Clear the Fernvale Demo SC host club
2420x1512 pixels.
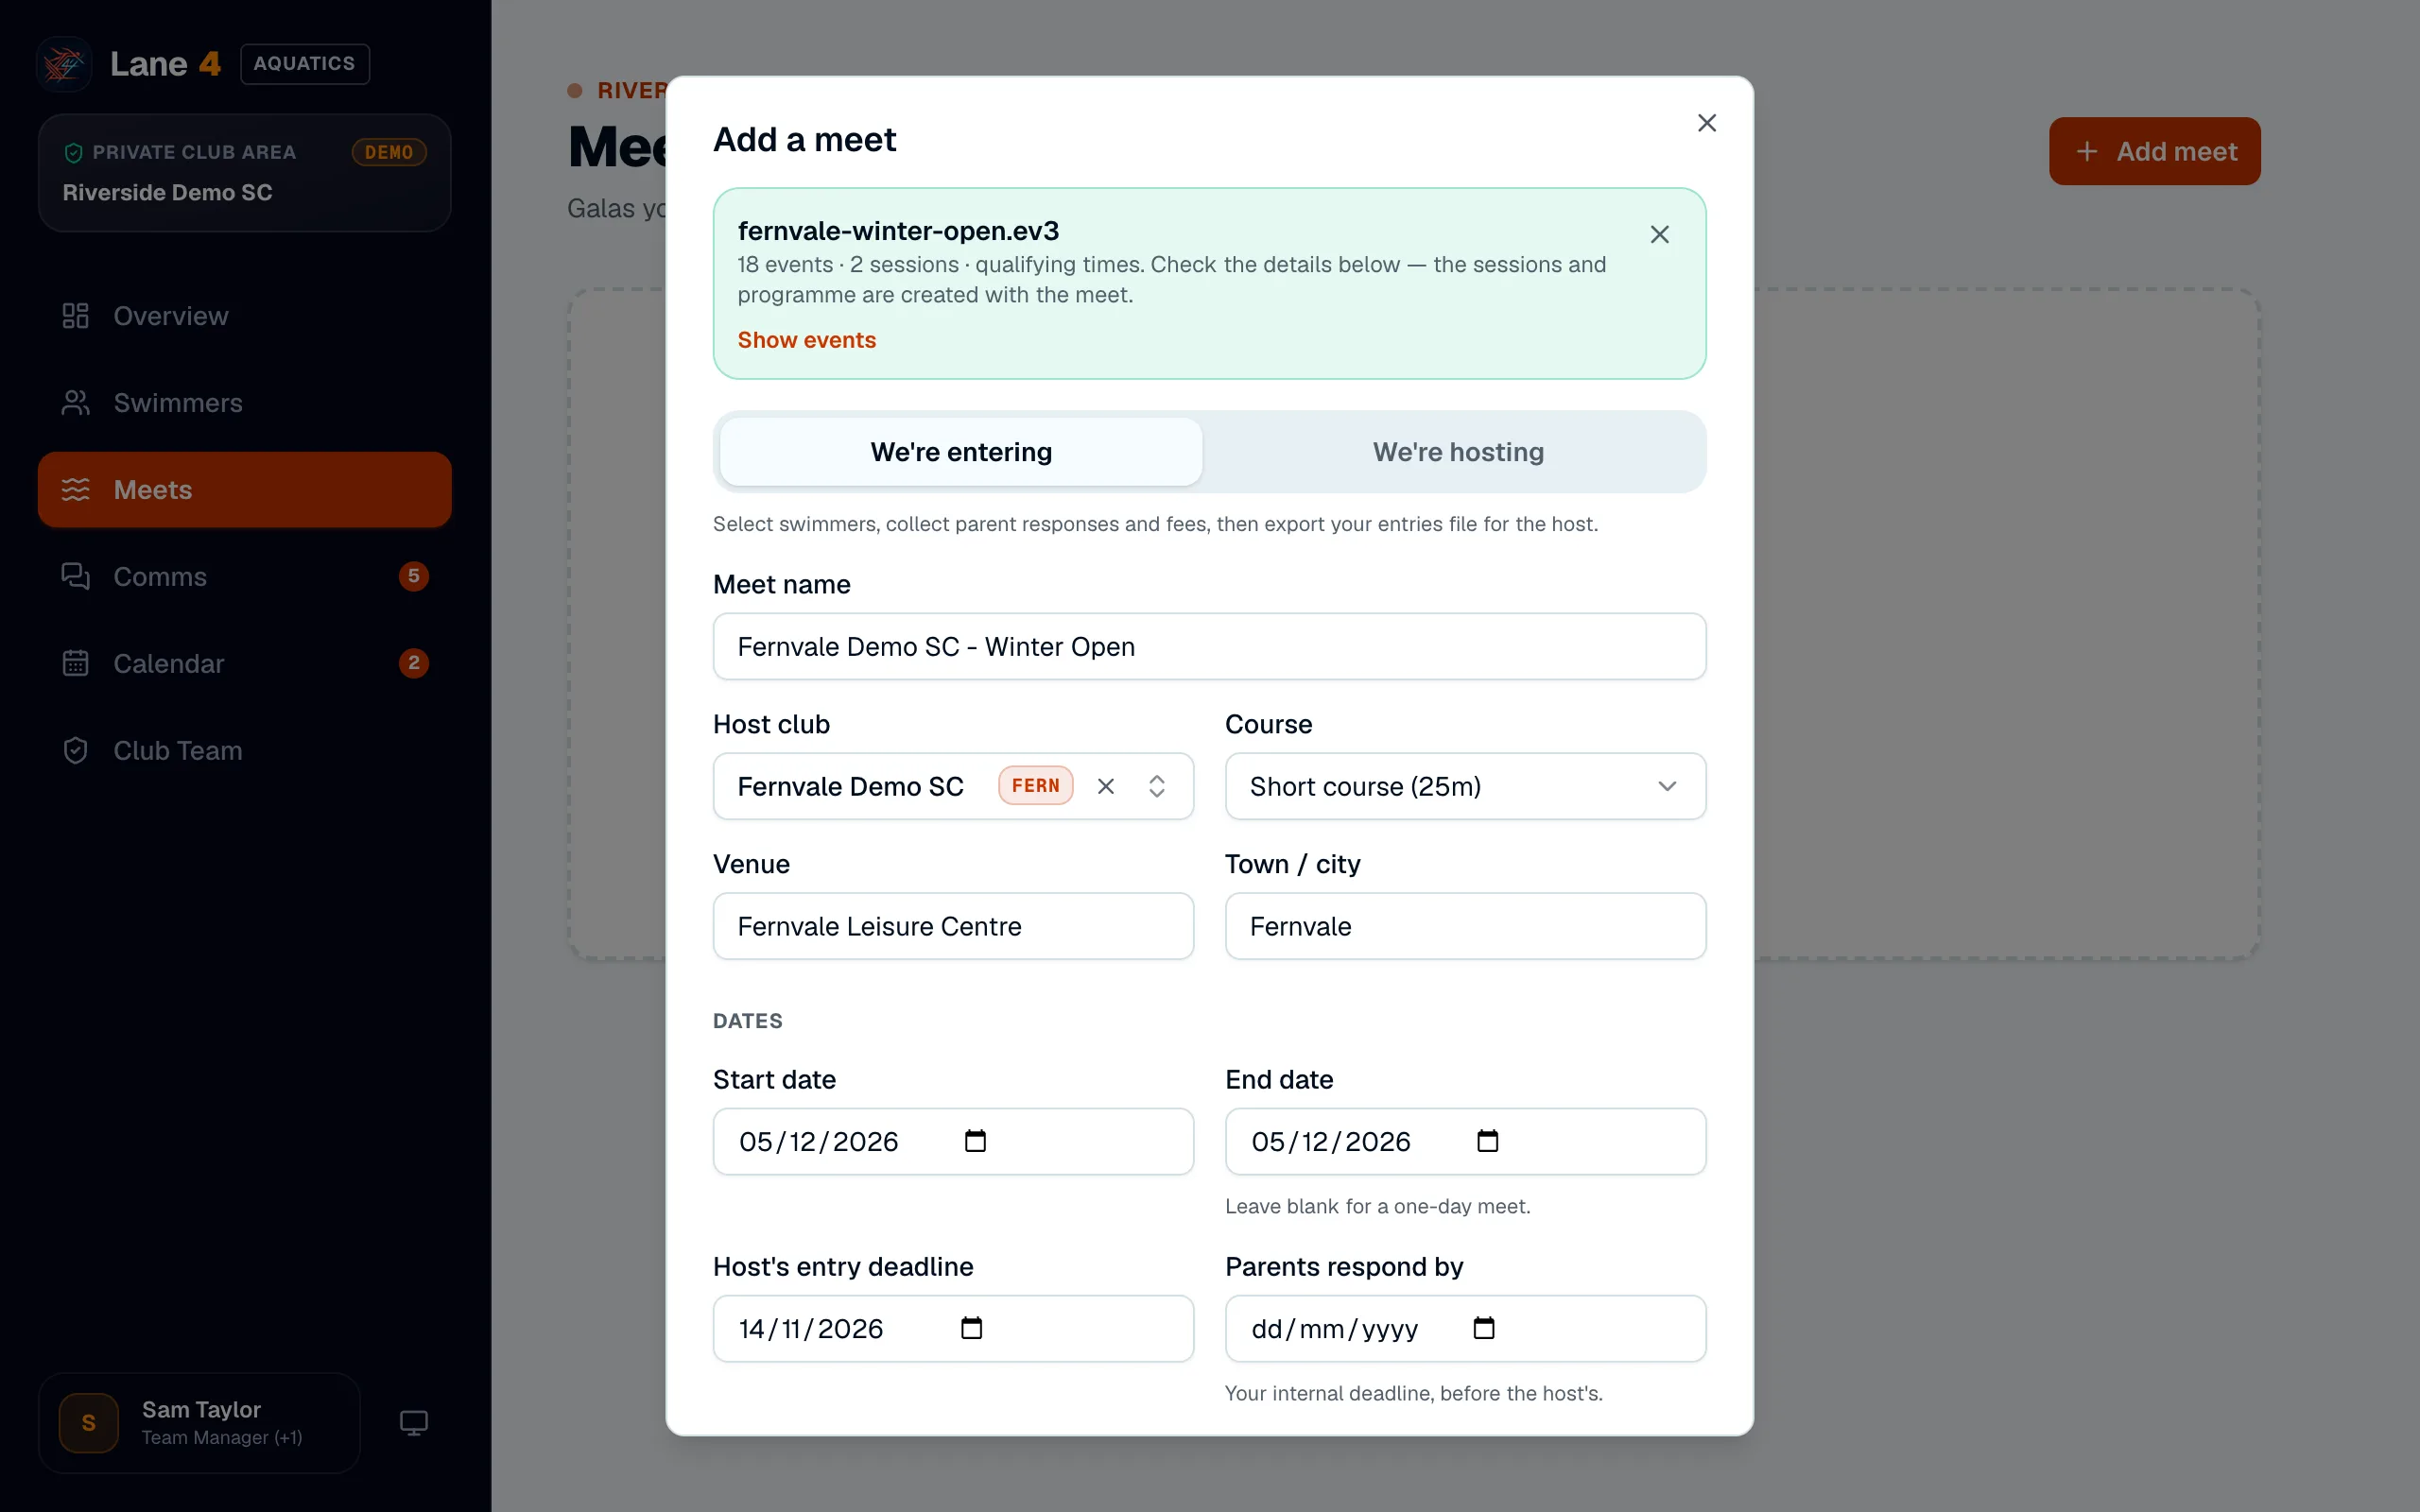click(1105, 786)
